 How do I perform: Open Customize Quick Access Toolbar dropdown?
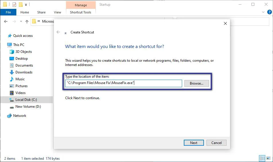[26, 5]
